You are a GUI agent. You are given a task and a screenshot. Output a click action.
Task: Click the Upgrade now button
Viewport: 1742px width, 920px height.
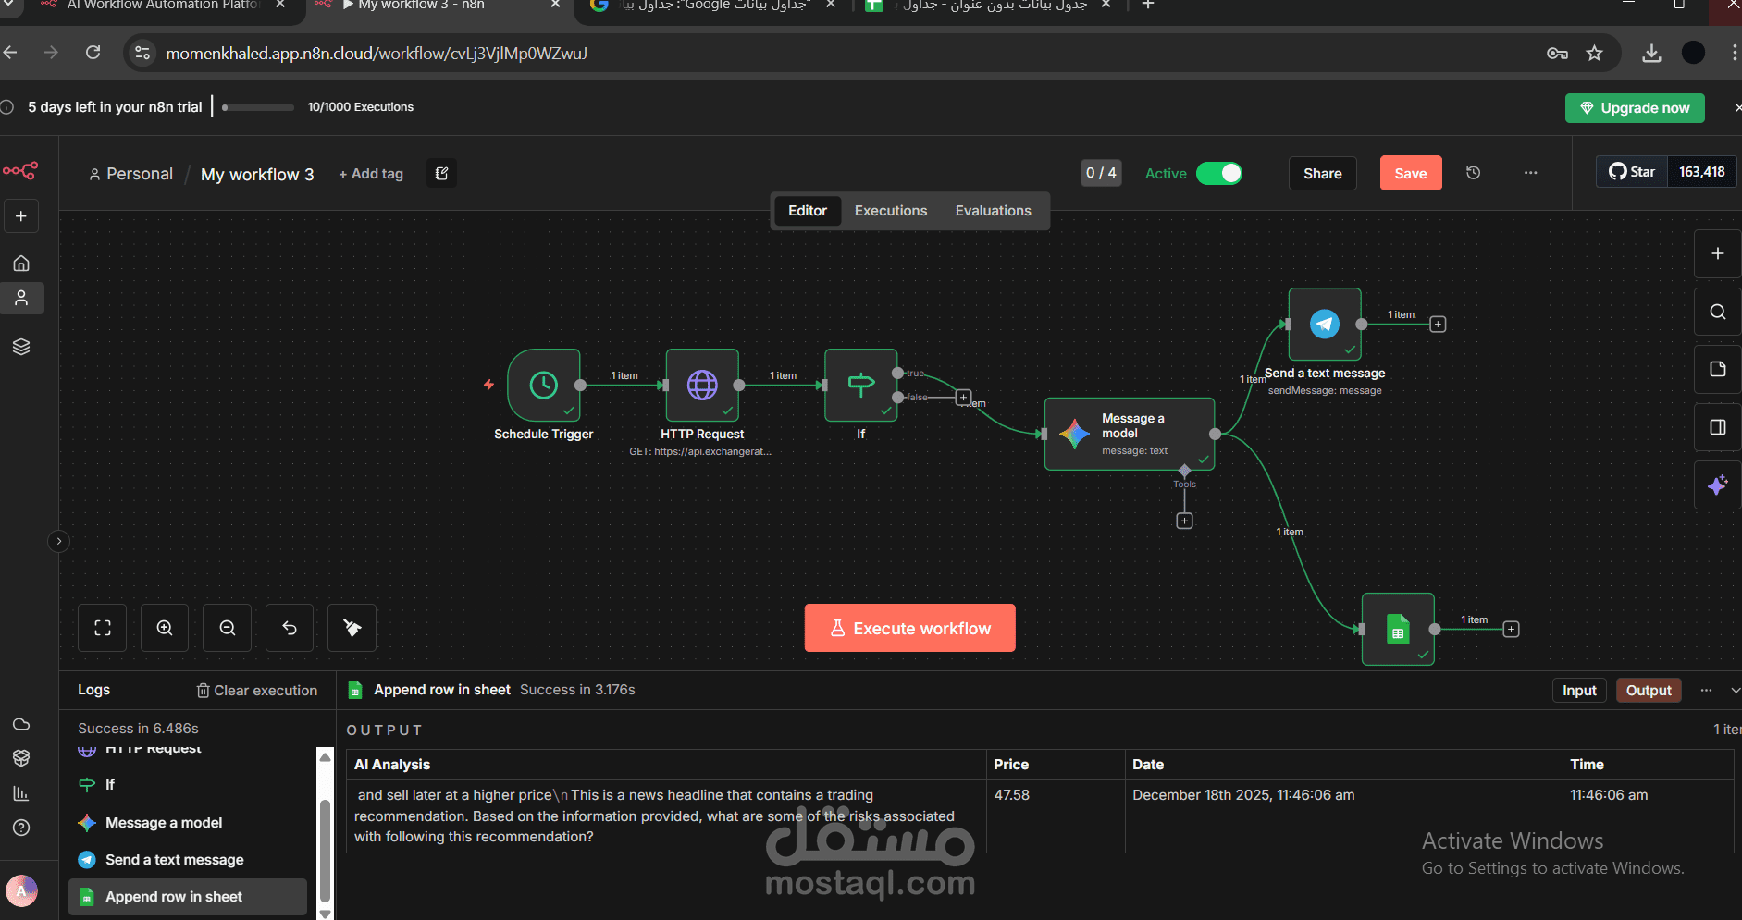(1635, 107)
